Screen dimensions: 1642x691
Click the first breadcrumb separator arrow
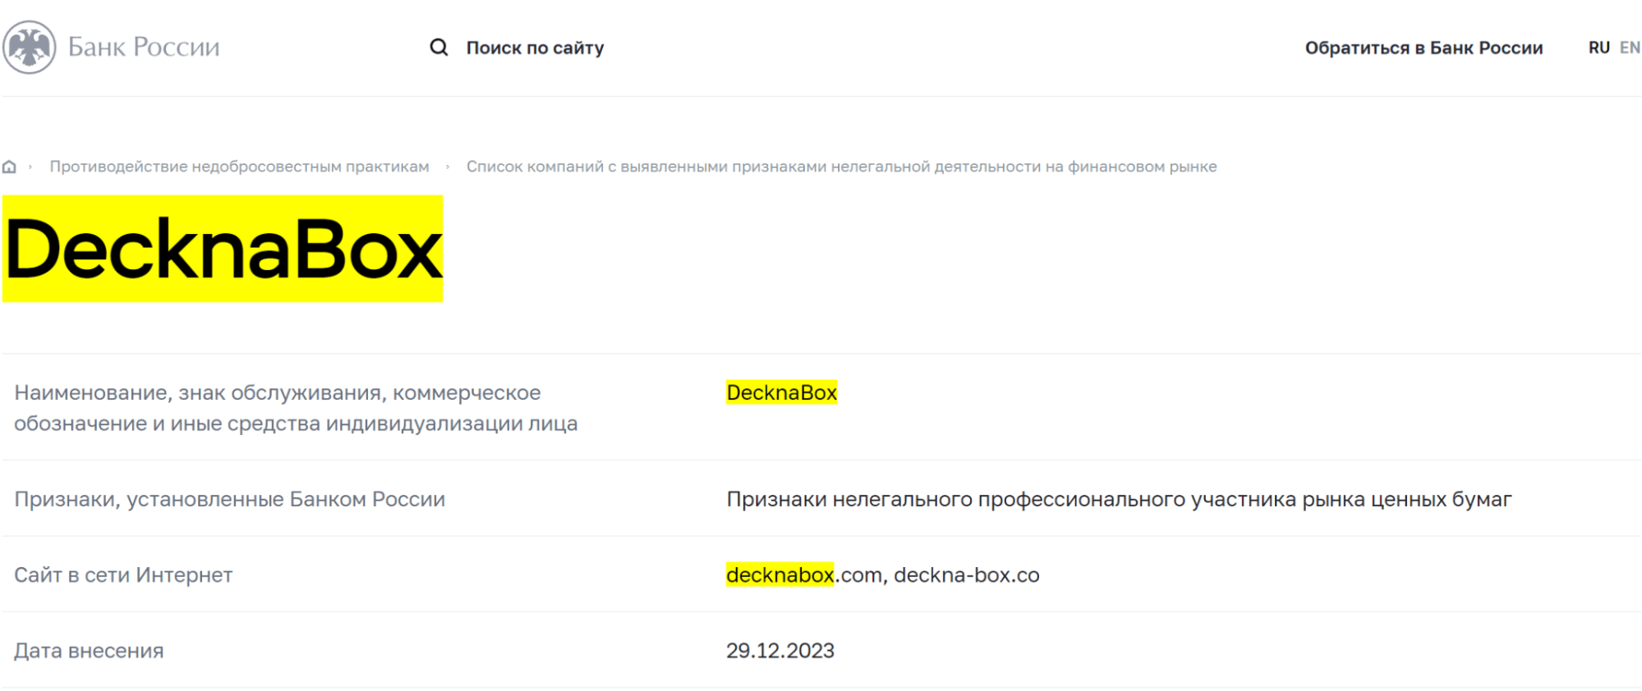pyautogui.click(x=30, y=167)
